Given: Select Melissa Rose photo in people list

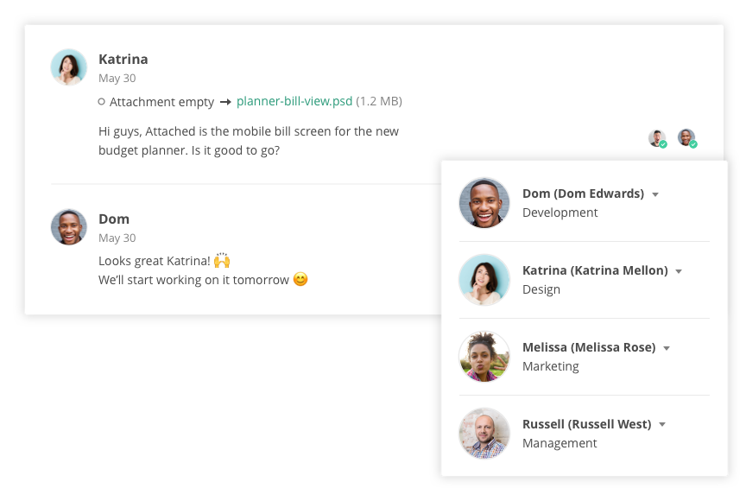Looking at the screenshot, I should (x=484, y=357).
